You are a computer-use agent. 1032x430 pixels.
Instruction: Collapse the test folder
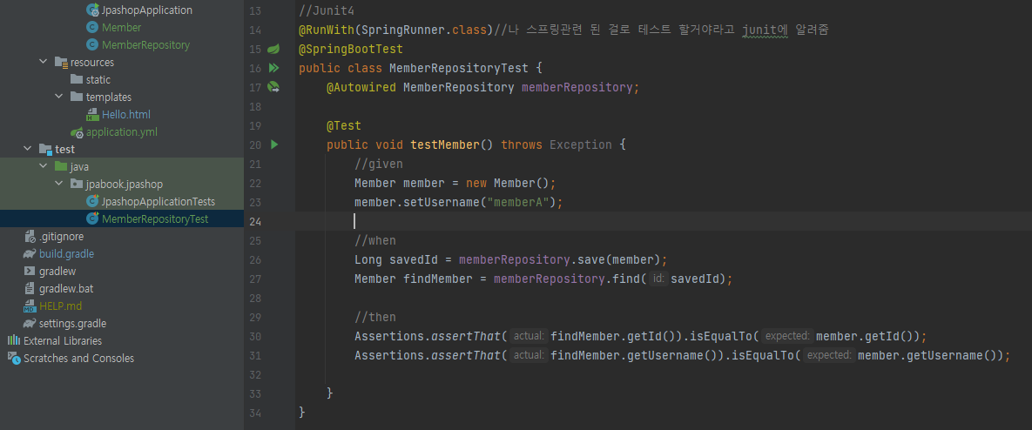point(28,149)
